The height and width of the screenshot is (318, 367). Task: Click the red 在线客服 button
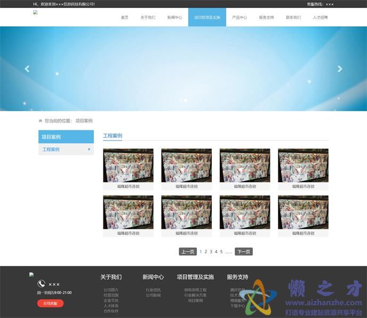point(50,304)
